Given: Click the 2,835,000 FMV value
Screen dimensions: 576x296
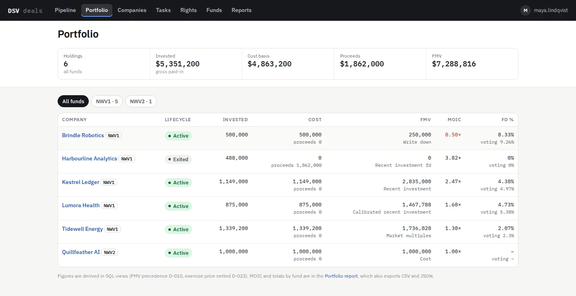Looking at the screenshot, I should pyautogui.click(x=417, y=182).
